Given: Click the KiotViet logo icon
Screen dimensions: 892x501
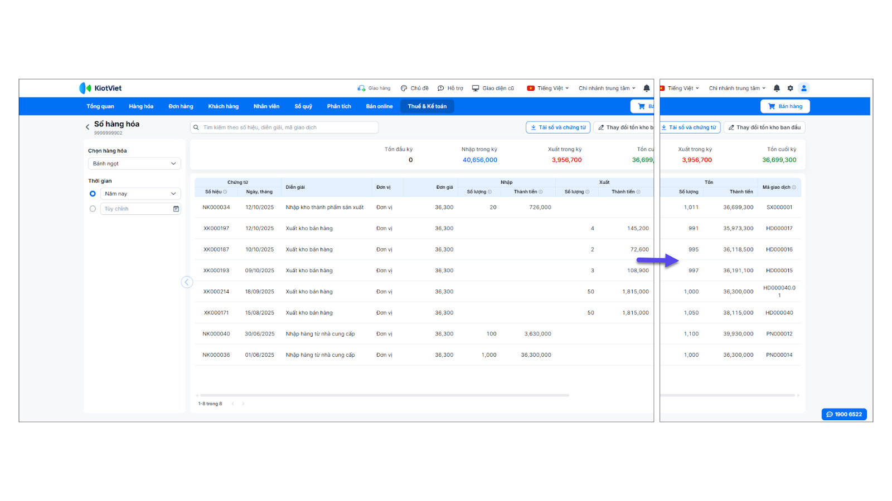Looking at the screenshot, I should pos(85,88).
